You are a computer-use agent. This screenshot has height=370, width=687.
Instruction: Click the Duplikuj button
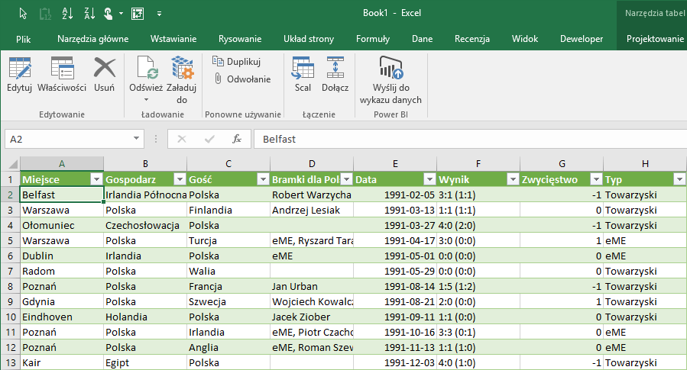pyautogui.click(x=237, y=62)
